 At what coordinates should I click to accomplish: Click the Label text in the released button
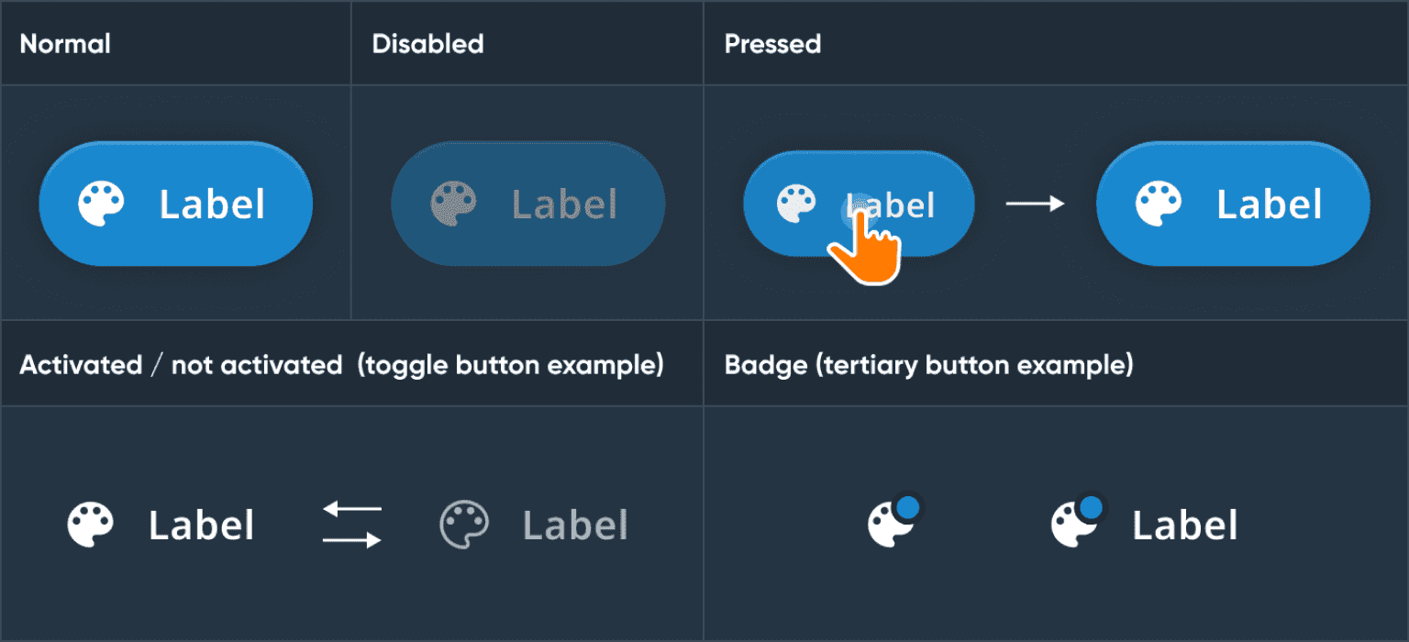coord(1269,205)
